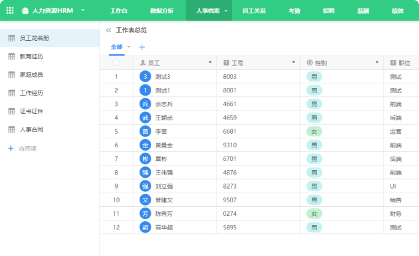Click the 工作表总览 title
The image size is (419, 256).
(x=131, y=30)
